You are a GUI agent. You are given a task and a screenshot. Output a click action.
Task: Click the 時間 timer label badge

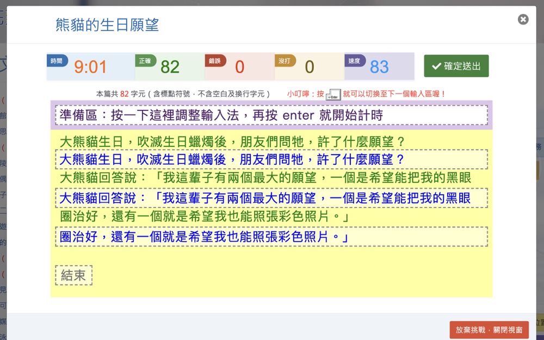[x=57, y=61]
